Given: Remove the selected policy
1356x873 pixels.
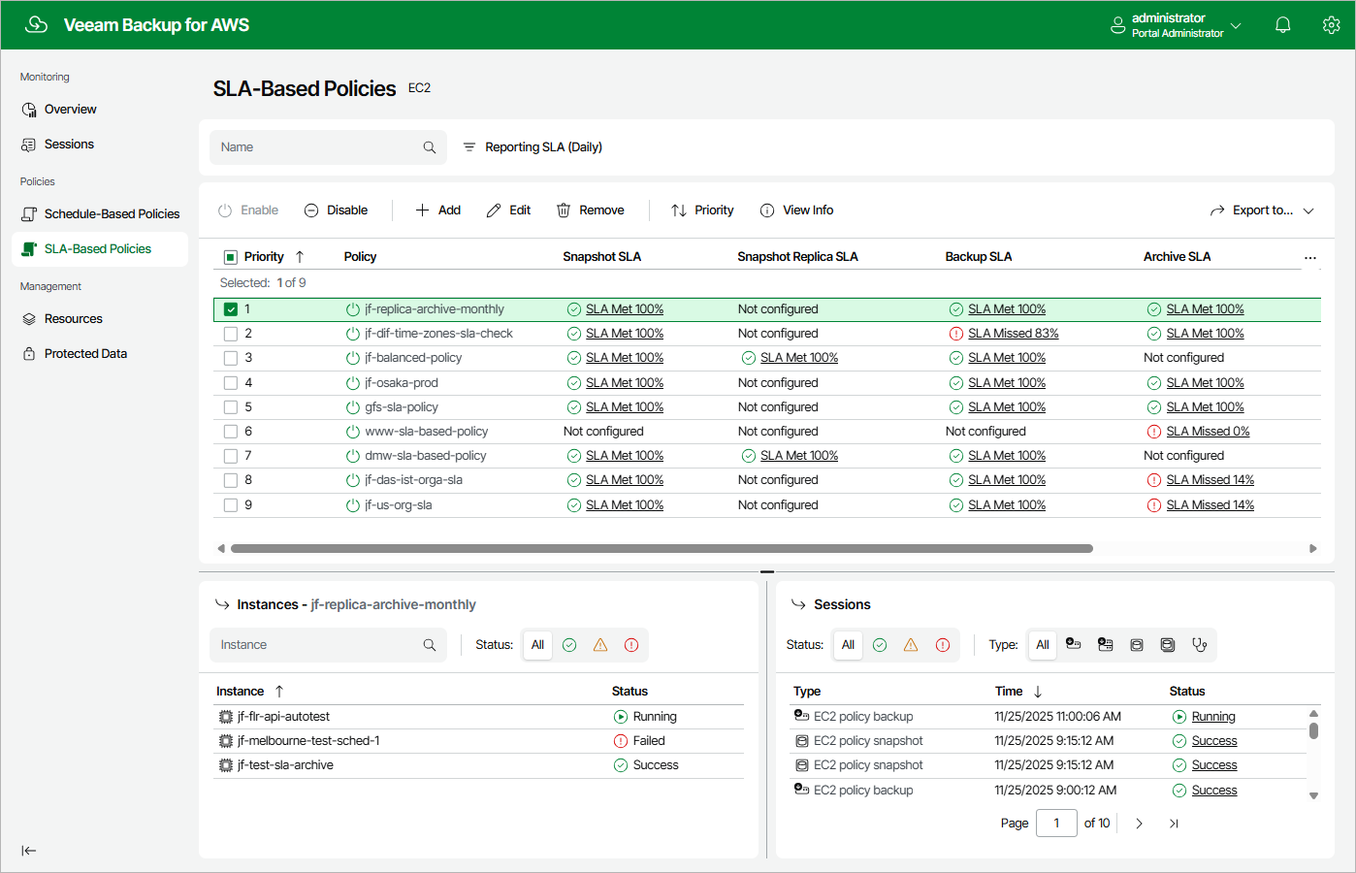Looking at the screenshot, I should [x=591, y=210].
